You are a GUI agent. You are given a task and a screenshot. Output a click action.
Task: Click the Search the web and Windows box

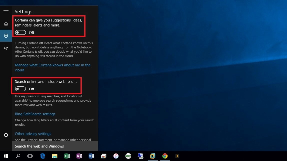[55, 146]
